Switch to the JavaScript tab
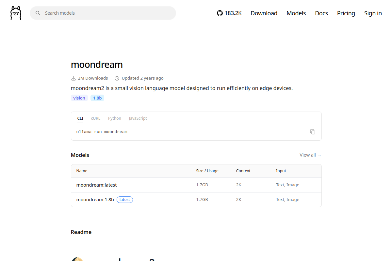The width and height of the screenshot is (392, 261). click(x=138, y=118)
